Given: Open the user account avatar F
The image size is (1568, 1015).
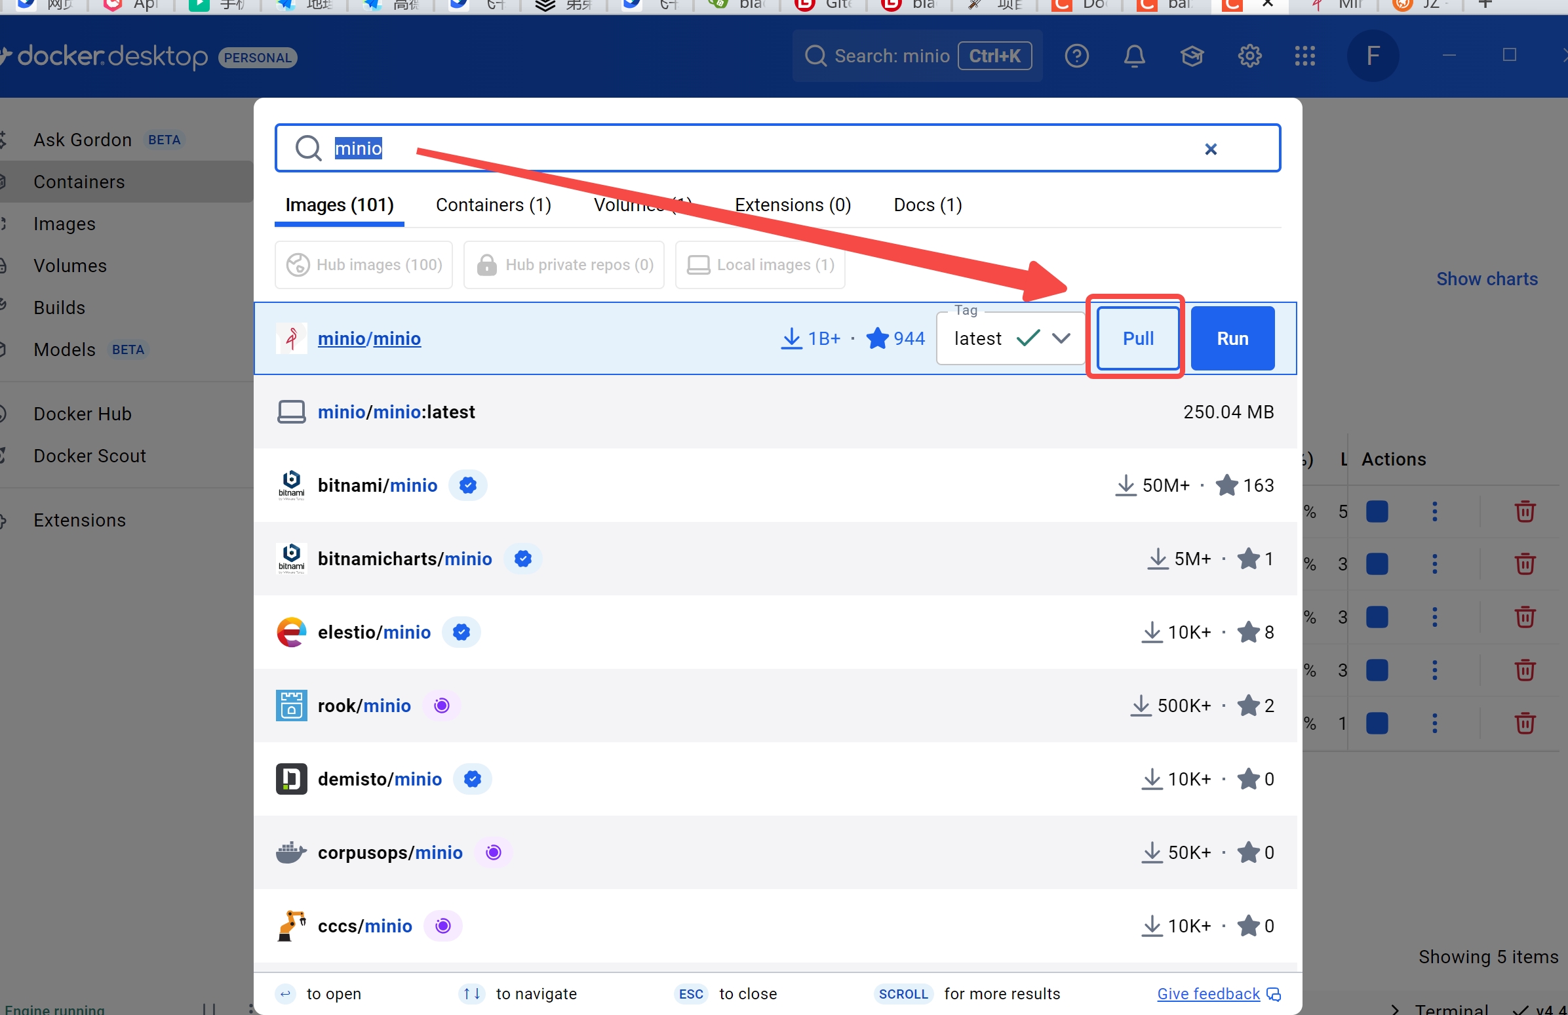Looking at the screenshot, I should click(x=1373, y=56).
